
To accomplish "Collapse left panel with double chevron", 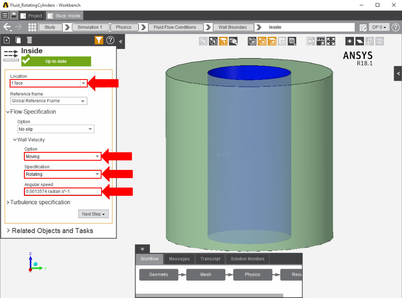I will [x=120, y=41].
